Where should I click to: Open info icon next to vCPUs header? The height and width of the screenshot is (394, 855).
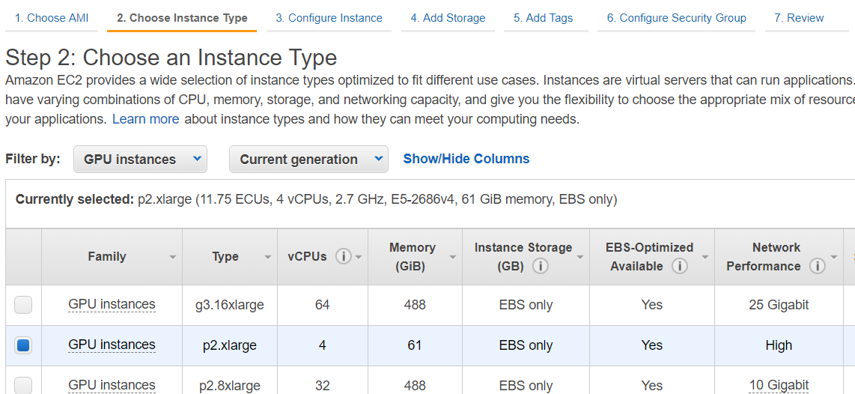(344, 256)
